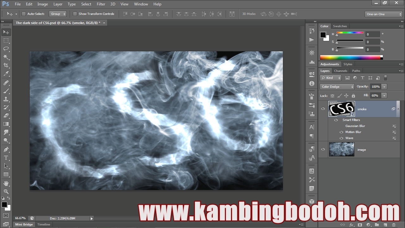Open the Paragraph panel icon
Image resolution: width=405 pixels, height=228 pixels.
coord(312,136)
